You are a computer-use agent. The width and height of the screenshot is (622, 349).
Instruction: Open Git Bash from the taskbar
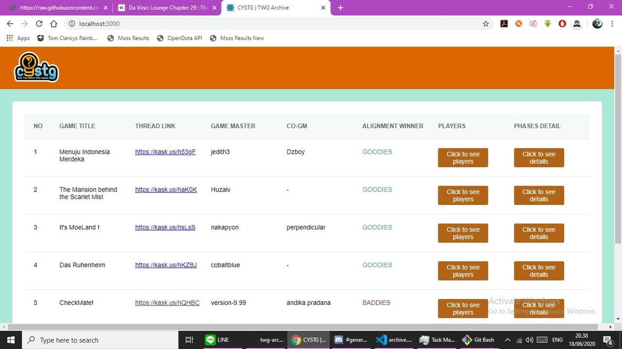(478, 340)
